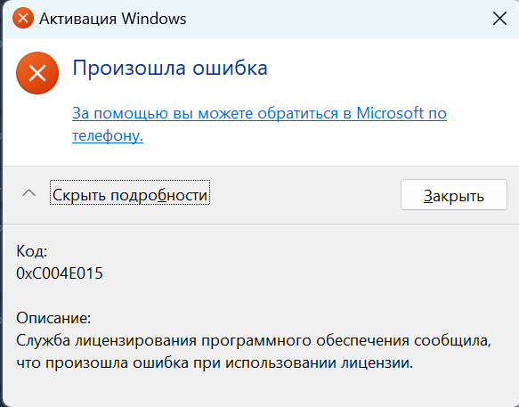Viewport: 519px width, 407px height.
Task: Click the Активация Windows title text
Action: [x=113, y=19]
